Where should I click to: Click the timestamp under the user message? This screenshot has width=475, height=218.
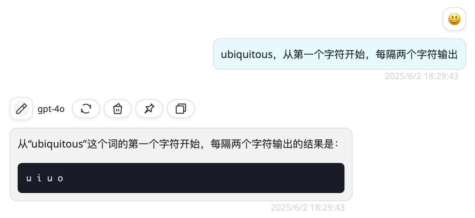[x=421, y=76]
